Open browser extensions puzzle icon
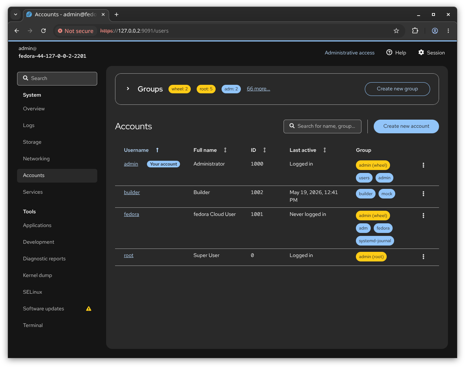 [x=415, y=31]
